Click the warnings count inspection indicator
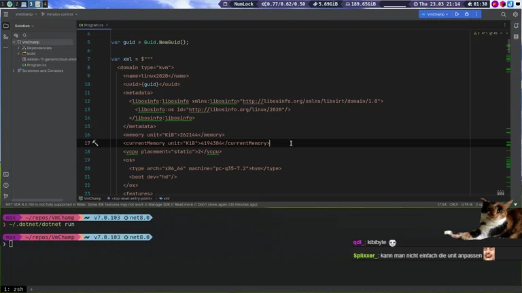The width and height of the screenshot is (522, 293). pos(476,33)
